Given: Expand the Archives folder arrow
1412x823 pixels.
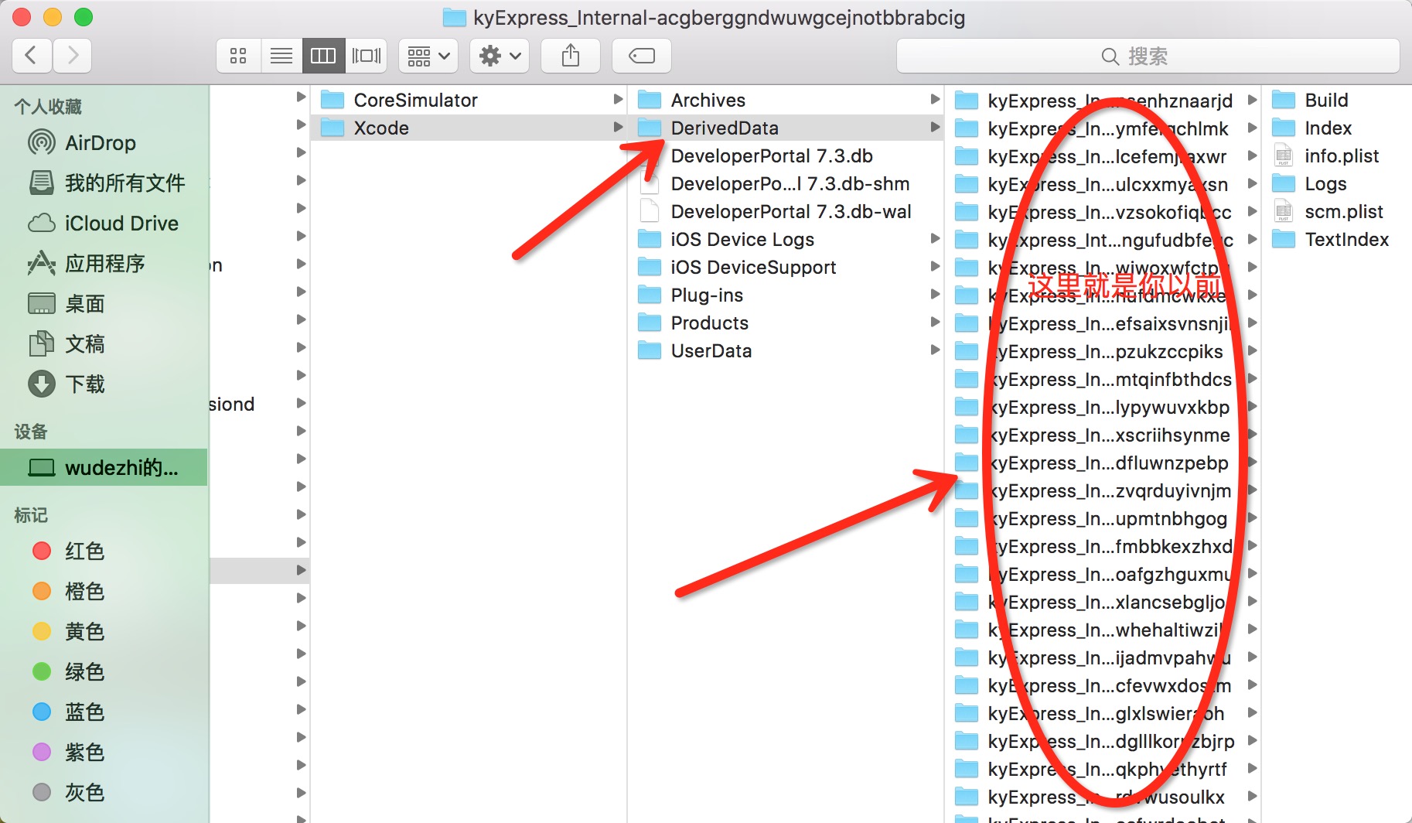Looking at the screenshot, I should pyautogui.click(x=935, y=100).
